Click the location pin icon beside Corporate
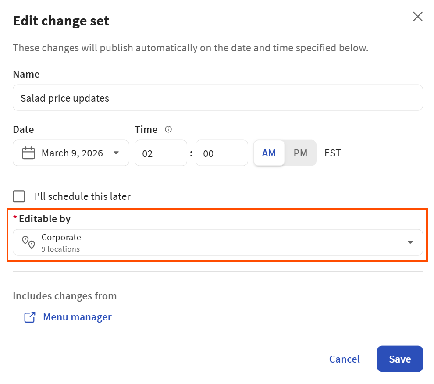Image resolution: width=434 pixels, height=384 pixels. (28, 242)
